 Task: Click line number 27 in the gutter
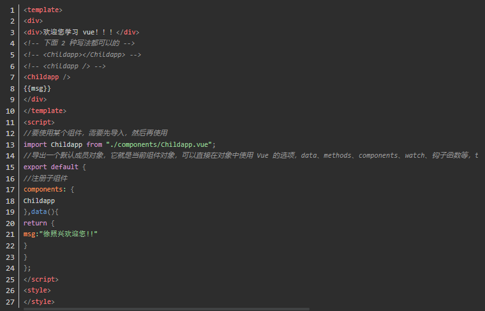click(10, 301)
